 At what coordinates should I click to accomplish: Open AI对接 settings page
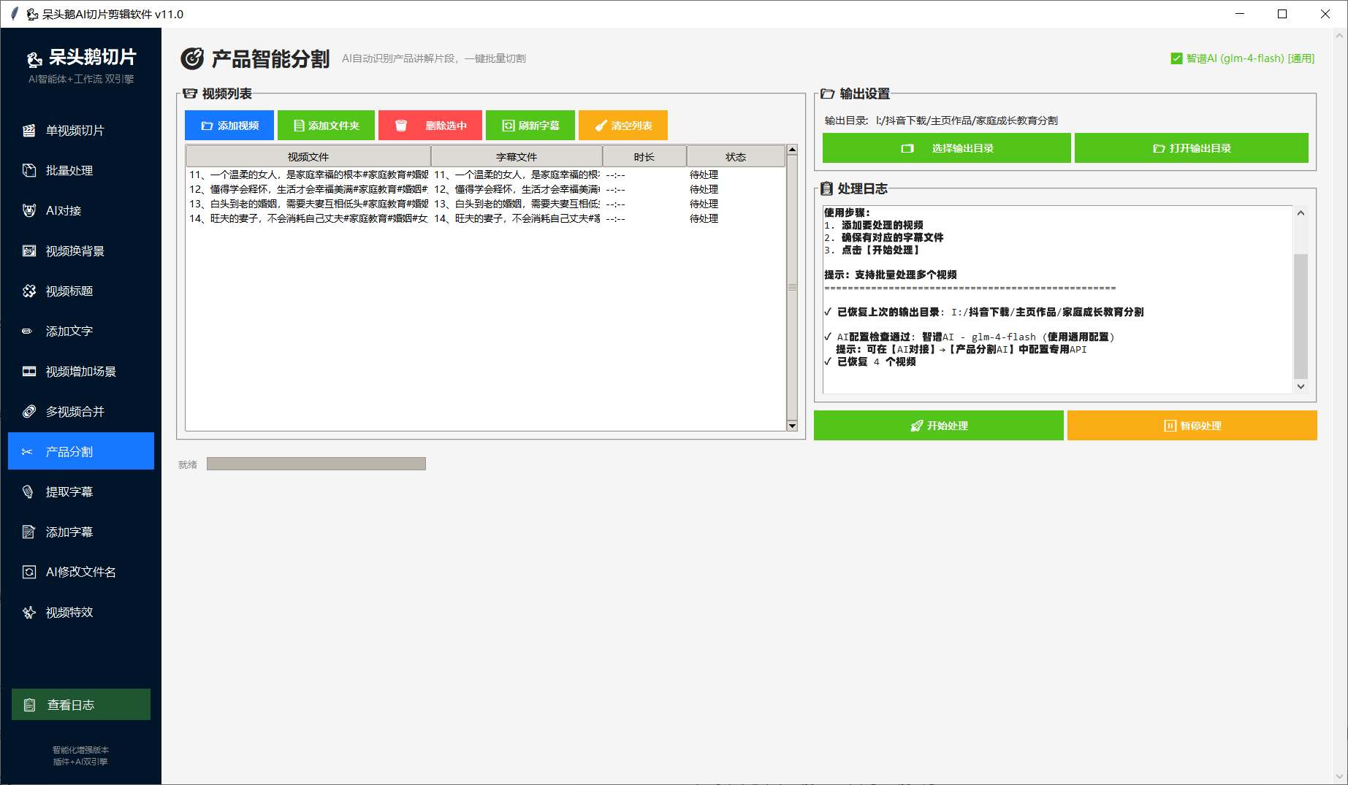(x=81, y=210)
